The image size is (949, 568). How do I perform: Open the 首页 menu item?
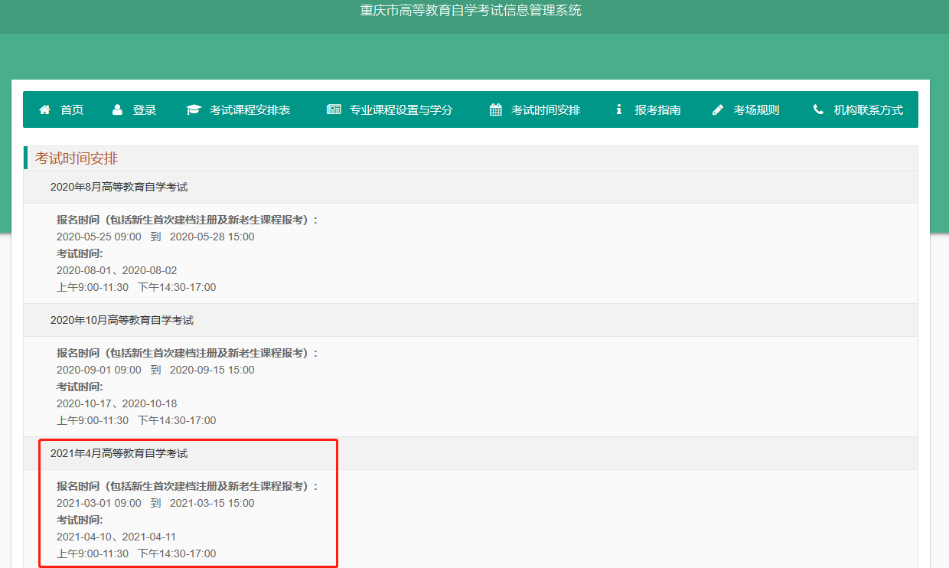[x=72, y=109]
